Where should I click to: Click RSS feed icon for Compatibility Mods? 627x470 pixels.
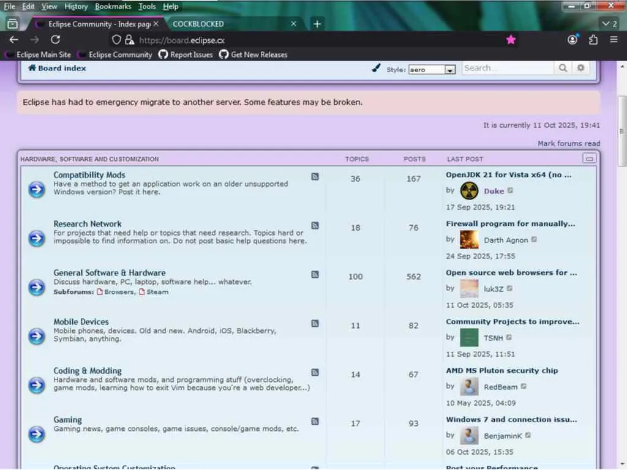click(x=315, y=177)
